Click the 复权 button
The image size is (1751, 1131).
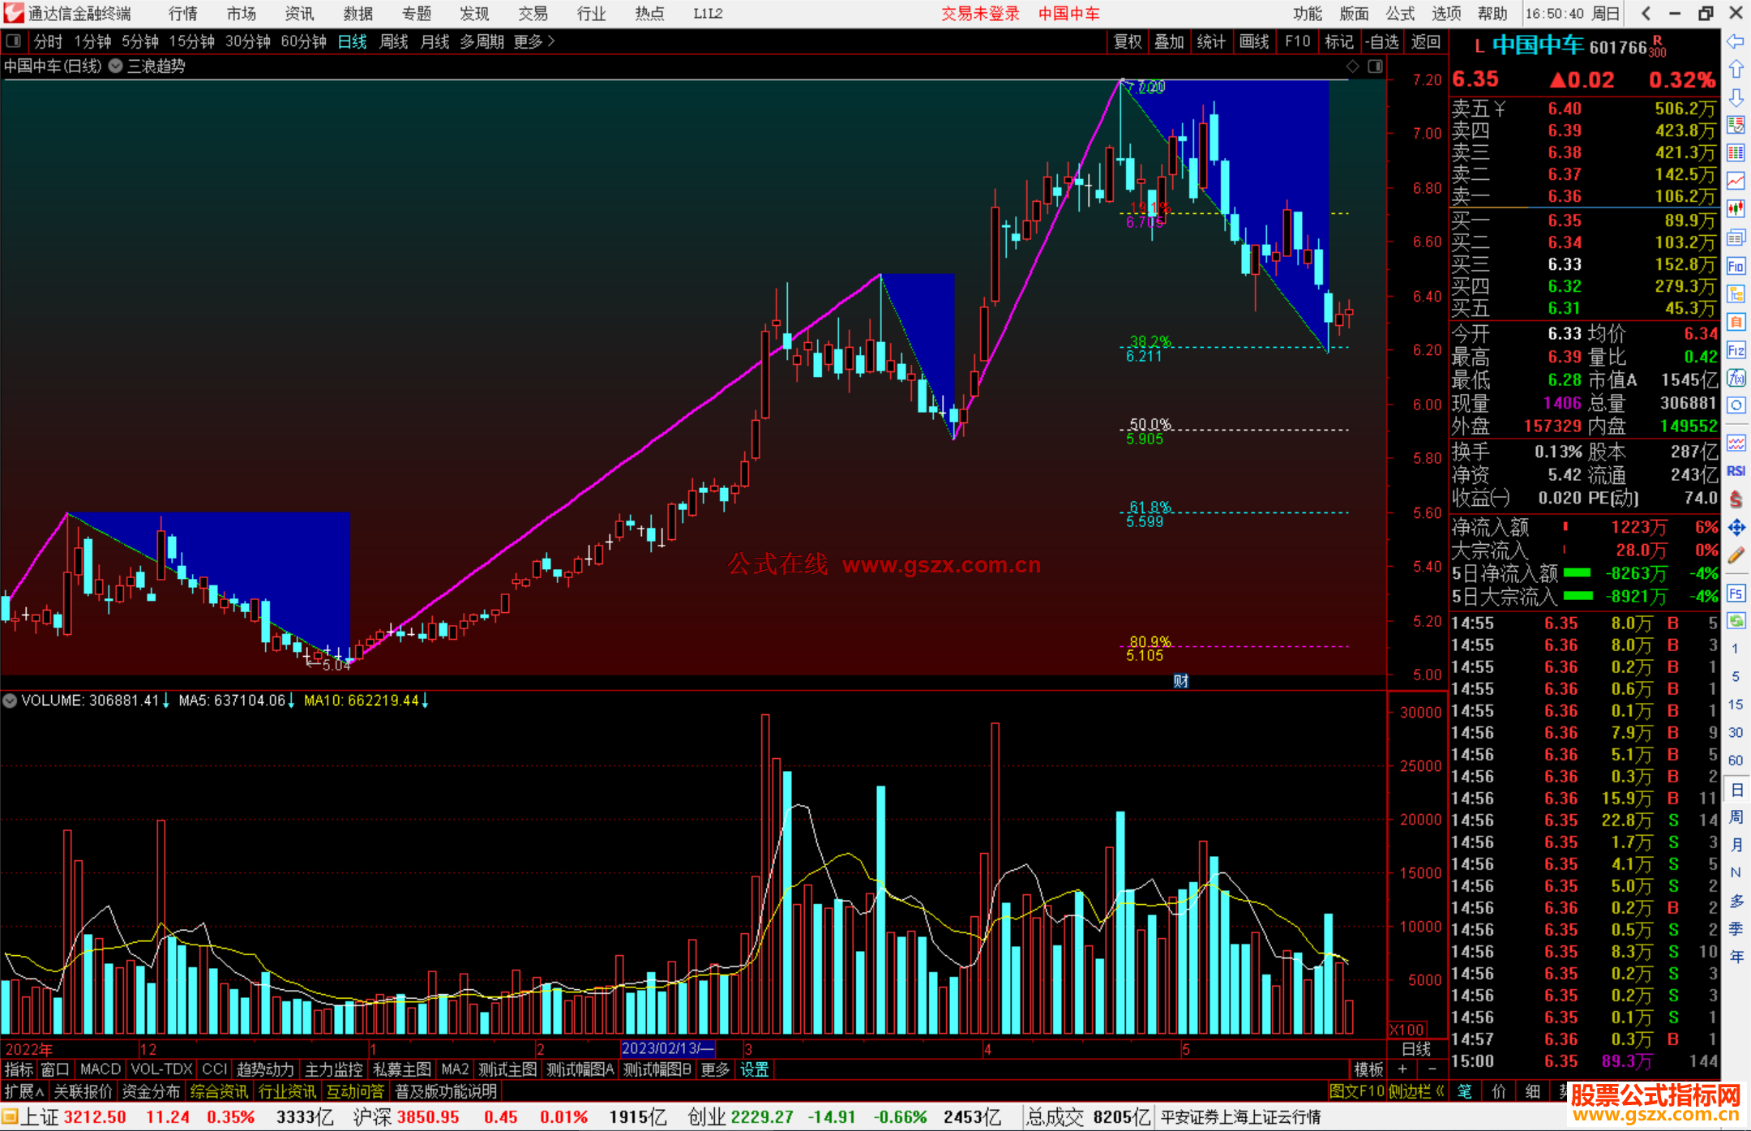point(1128,41)
